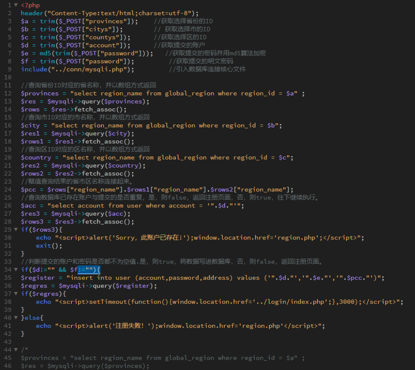Click the include keyword on line 9
Screen dimensions: 415x370
34,69
